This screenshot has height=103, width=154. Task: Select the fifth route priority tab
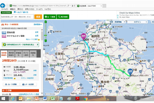coord(33,54)
